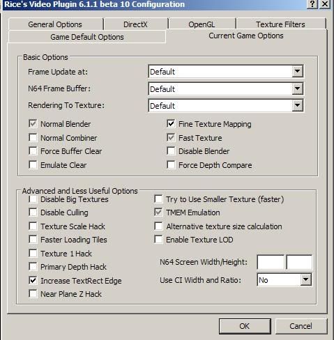Enable the Disable Blender checkbox

(171, 151)
